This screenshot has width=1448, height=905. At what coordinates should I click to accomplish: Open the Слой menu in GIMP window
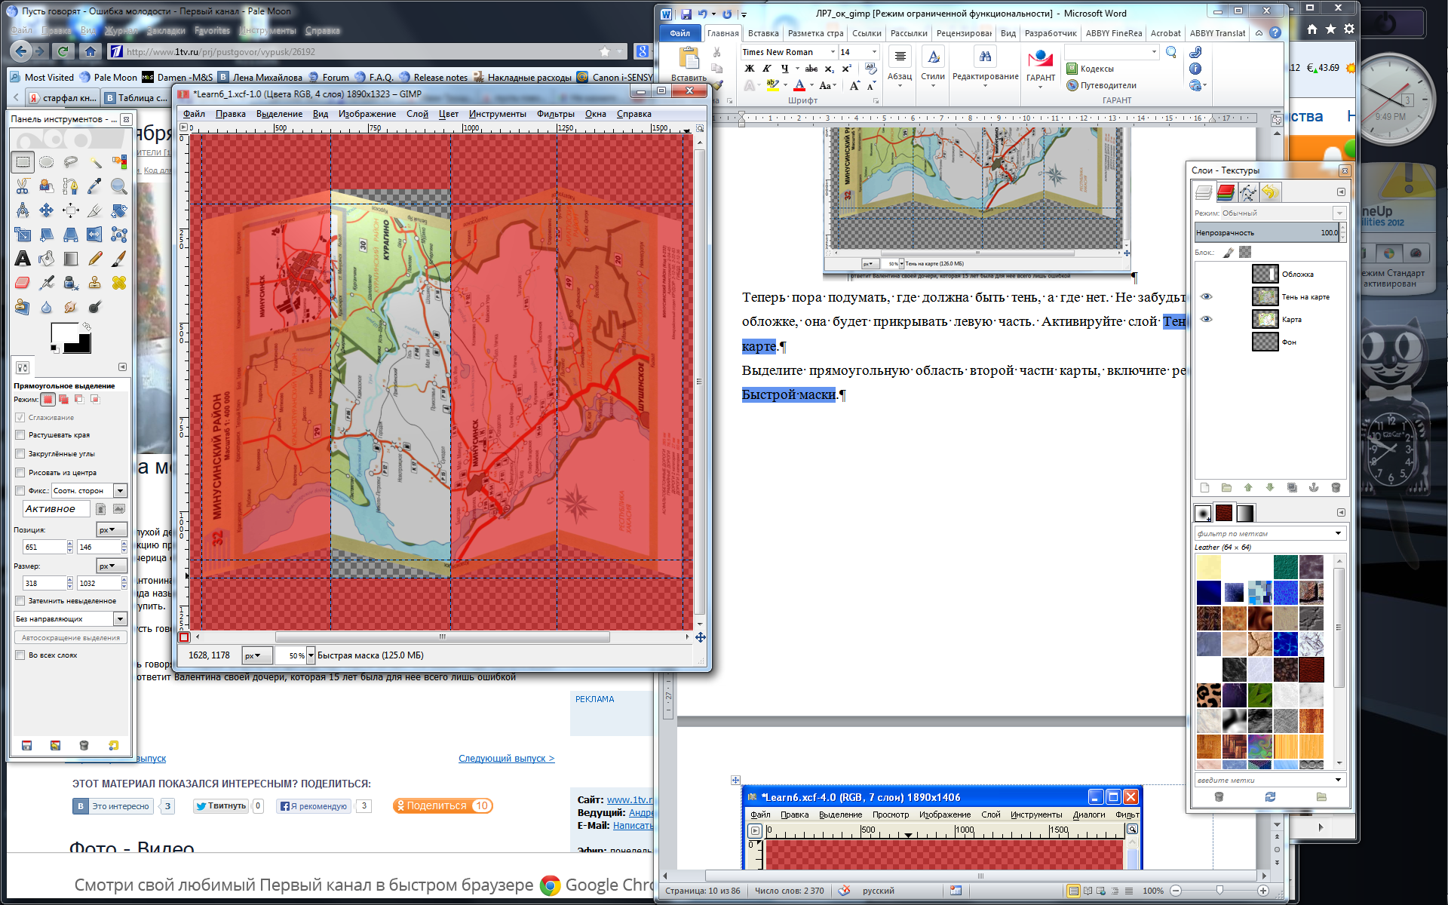pyautogui.click(x=417, y=114)
